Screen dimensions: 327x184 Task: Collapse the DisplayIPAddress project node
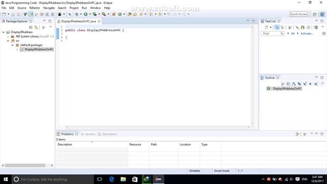4,32
